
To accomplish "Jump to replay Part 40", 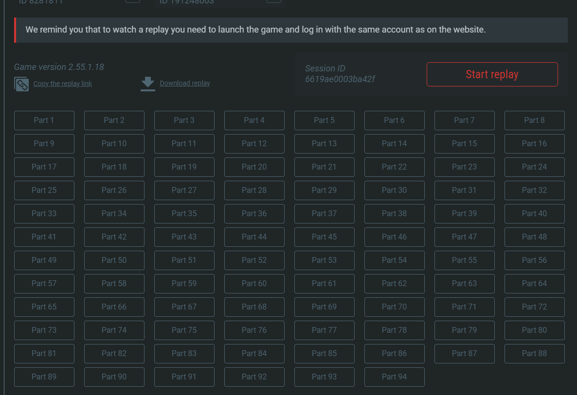I will pyautogui.click(x=534, y=214).
